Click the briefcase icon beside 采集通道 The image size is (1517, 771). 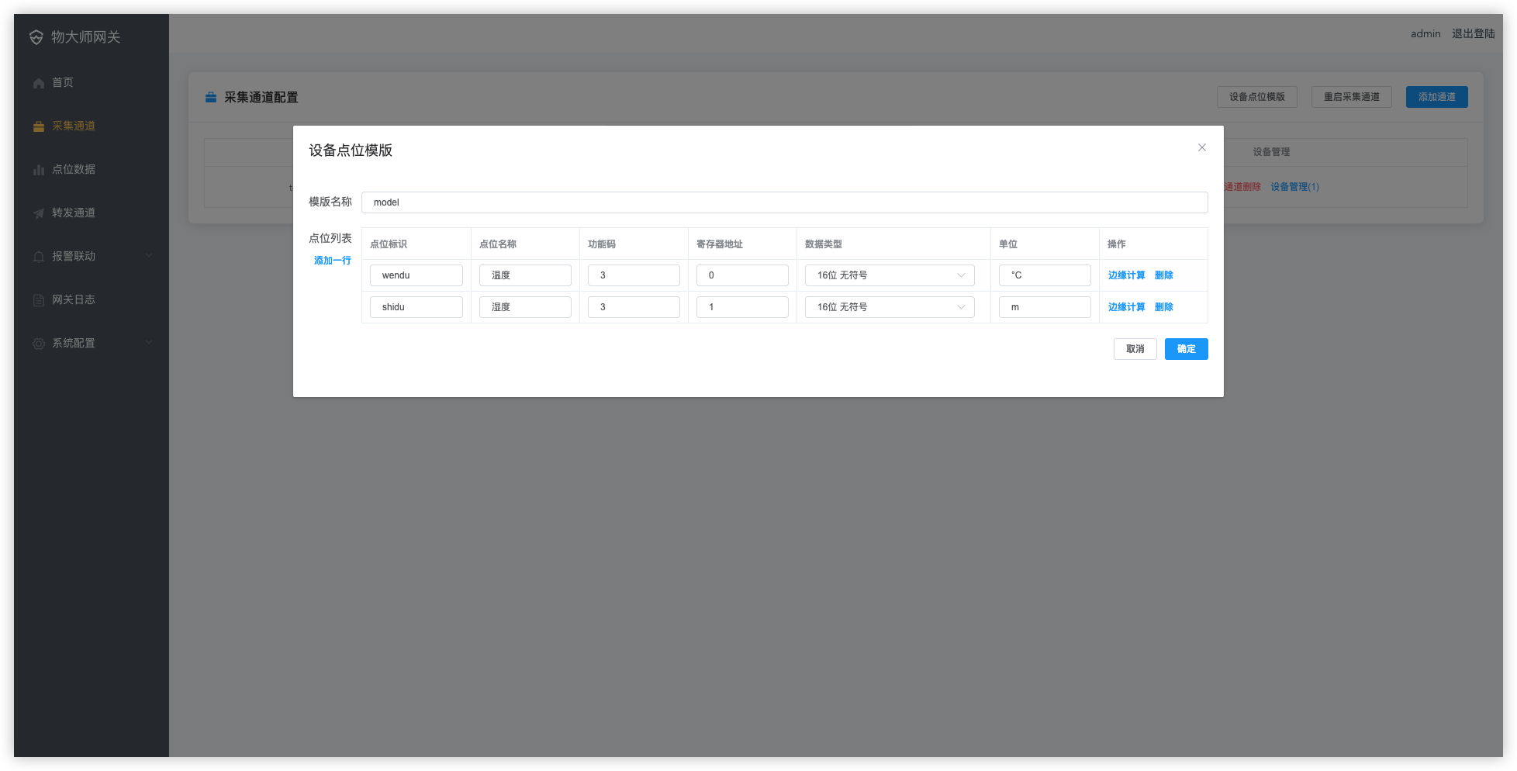point(39,126)
